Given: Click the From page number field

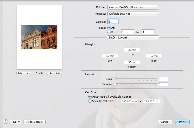Looking at the screenshot, I should [128, 32].
